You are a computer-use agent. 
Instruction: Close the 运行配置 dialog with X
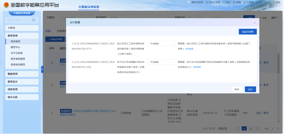[255, 23]
